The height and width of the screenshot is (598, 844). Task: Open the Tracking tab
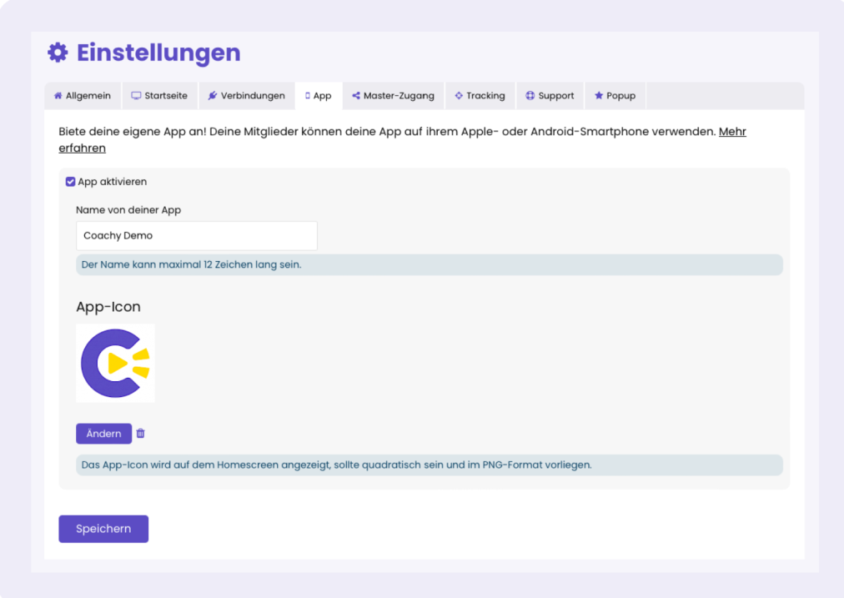(480, 96)
